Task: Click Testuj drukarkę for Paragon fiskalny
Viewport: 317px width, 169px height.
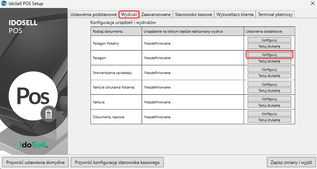Action: pos(269,46)
